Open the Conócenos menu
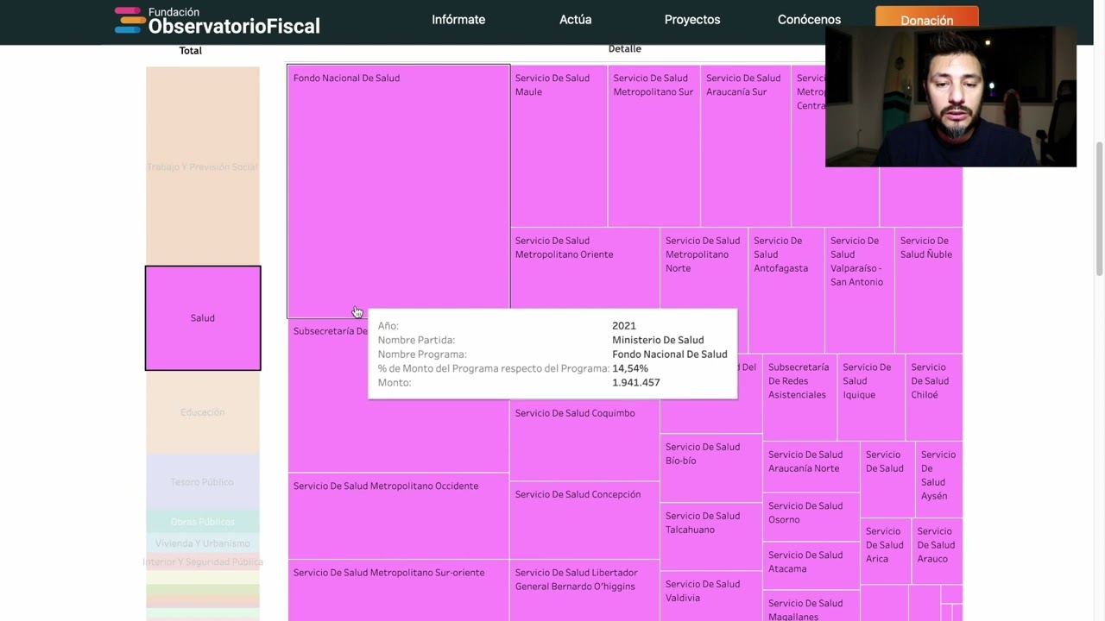Viewport: 1105px width, 621px height. click(x=809, y=20)
